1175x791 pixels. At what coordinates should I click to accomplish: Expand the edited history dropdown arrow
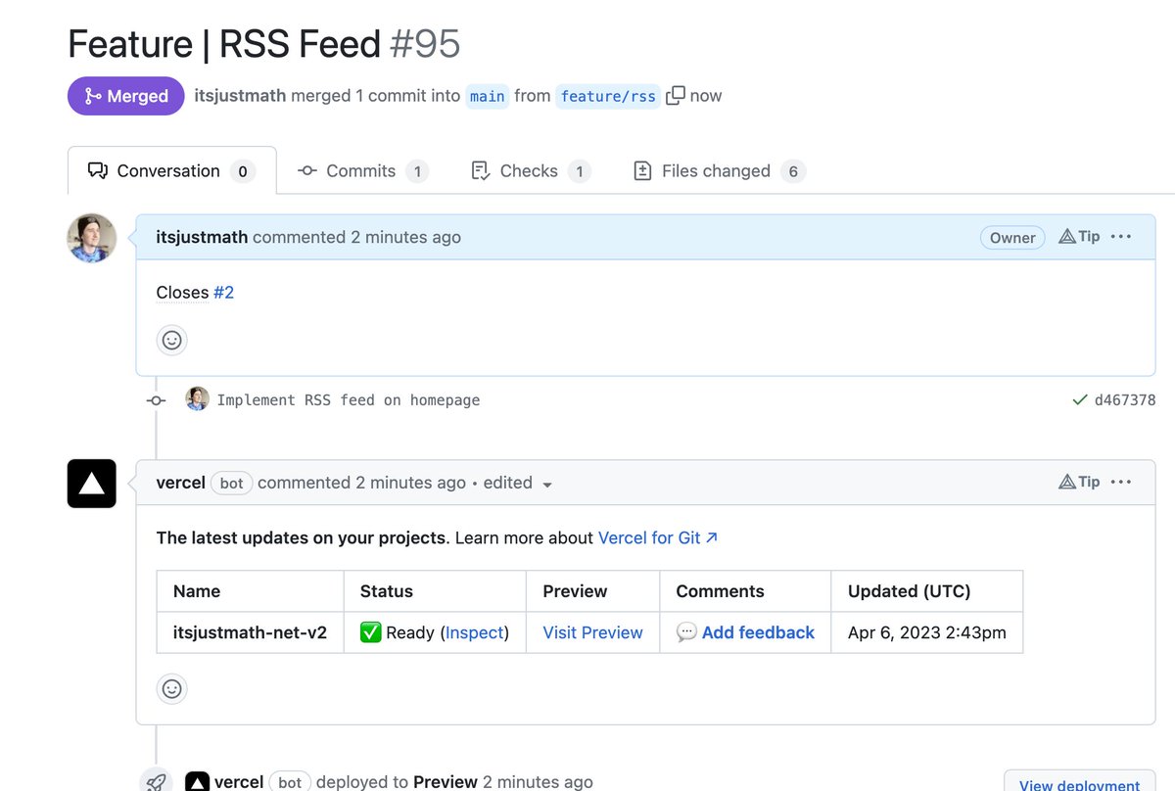click(x=546, y=485)
